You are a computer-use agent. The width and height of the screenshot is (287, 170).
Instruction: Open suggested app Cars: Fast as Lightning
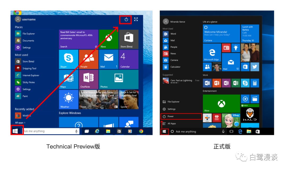tap(181, 81)
